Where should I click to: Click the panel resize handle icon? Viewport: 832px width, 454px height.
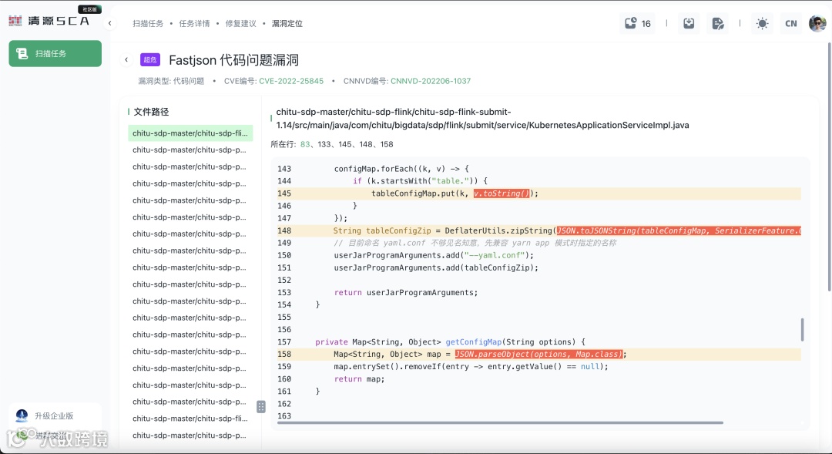261,407
